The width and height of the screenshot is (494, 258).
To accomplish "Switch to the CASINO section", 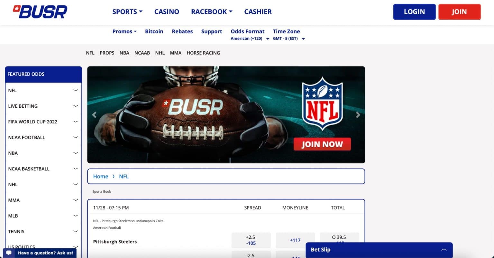I will pos(167,12).
